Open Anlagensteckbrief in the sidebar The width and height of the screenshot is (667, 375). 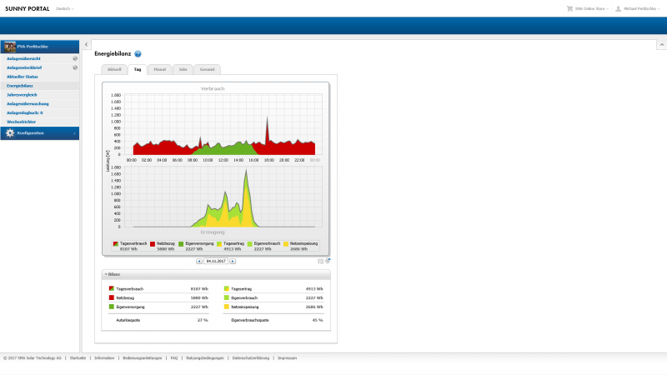(x=24, y=67)
